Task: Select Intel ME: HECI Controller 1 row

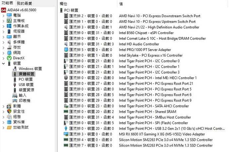Action: (130, 78)
